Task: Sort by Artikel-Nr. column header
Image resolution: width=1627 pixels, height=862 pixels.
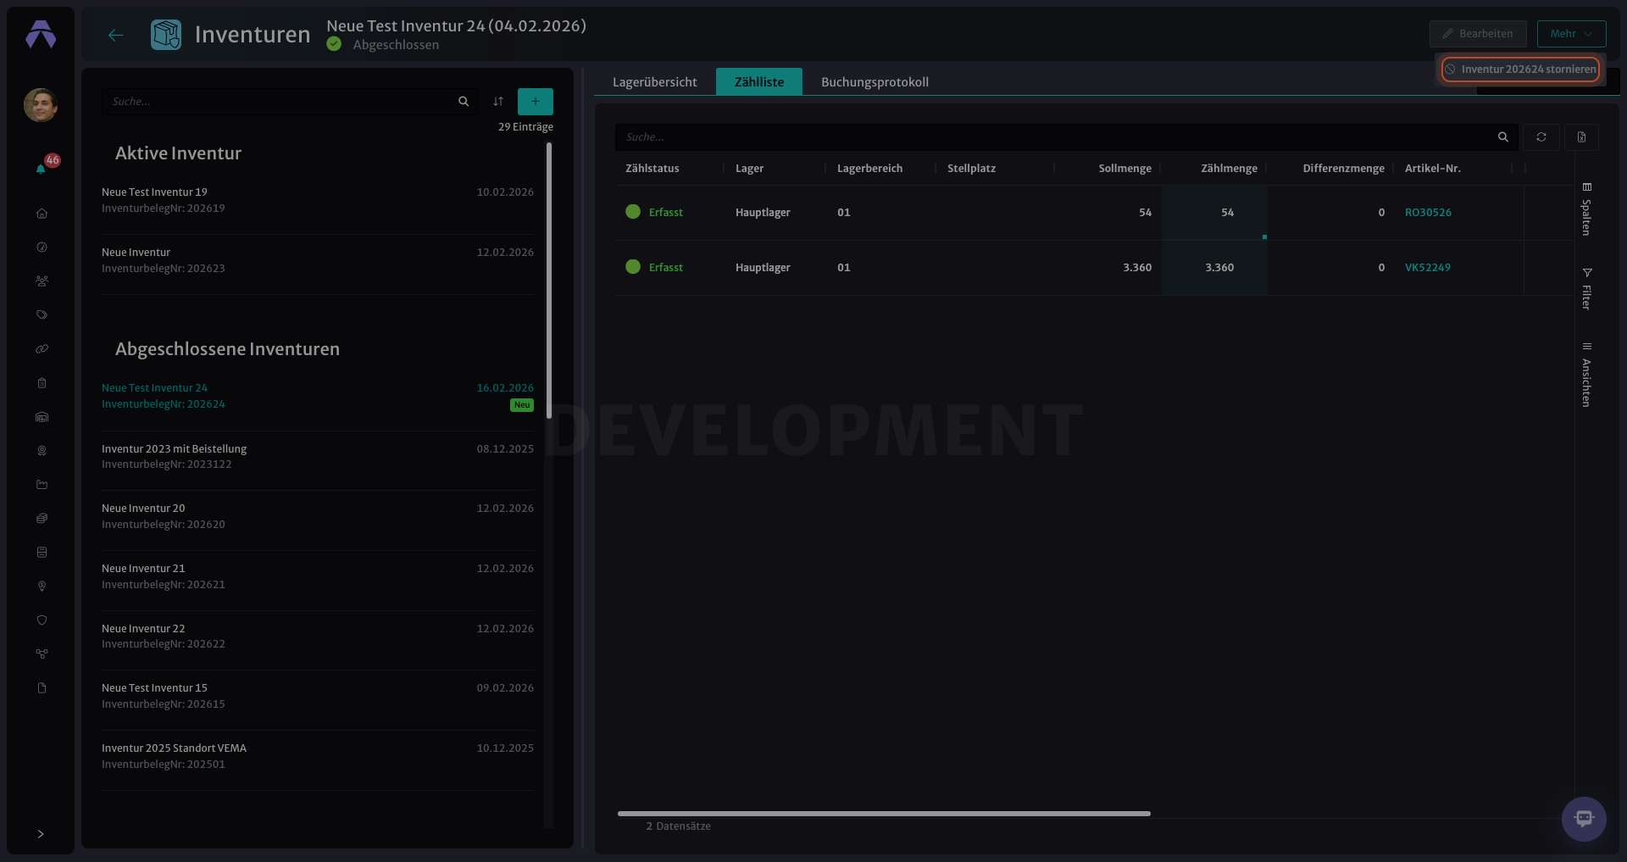Action: (1432, 169)
